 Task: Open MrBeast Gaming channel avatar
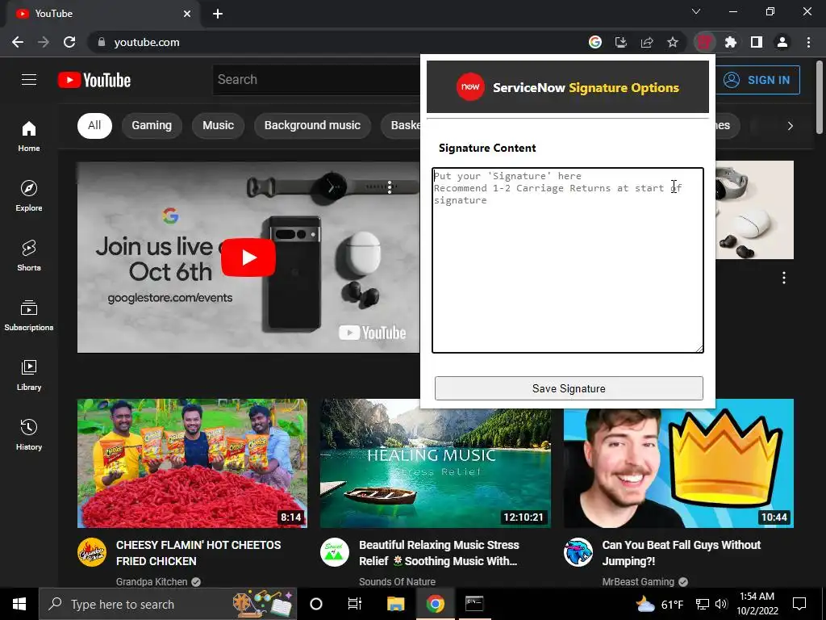click(x=578, y=552)
